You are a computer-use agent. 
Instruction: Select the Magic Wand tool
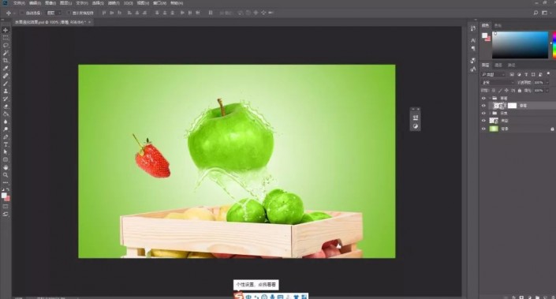click(x=6, y=53)
